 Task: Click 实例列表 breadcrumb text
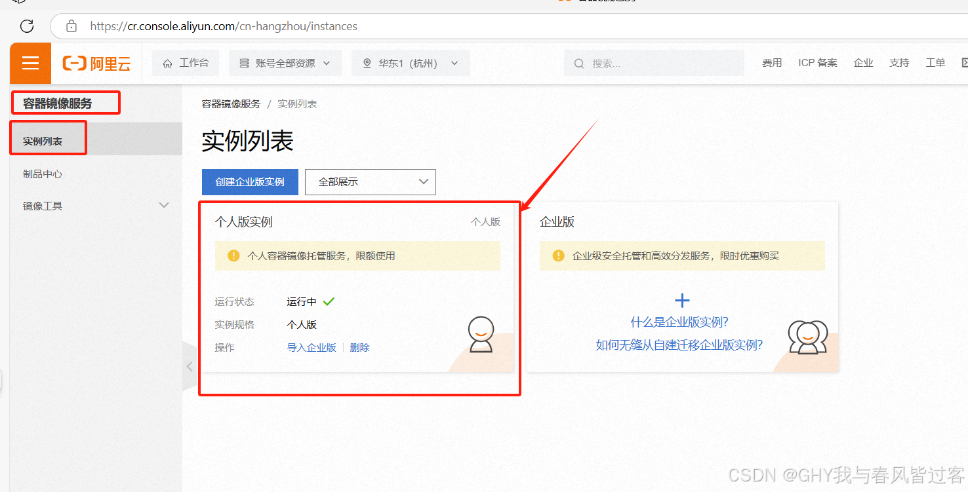[297, 104]
